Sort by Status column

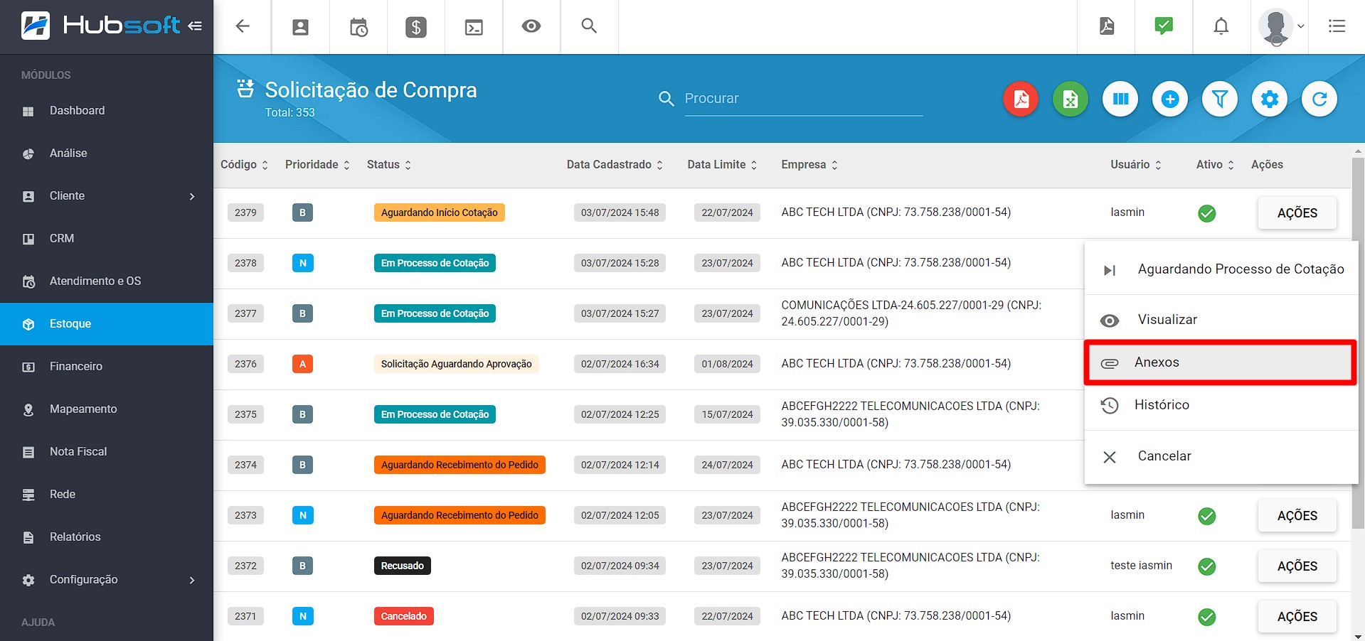pyautogui.click(x=389, y=165)
